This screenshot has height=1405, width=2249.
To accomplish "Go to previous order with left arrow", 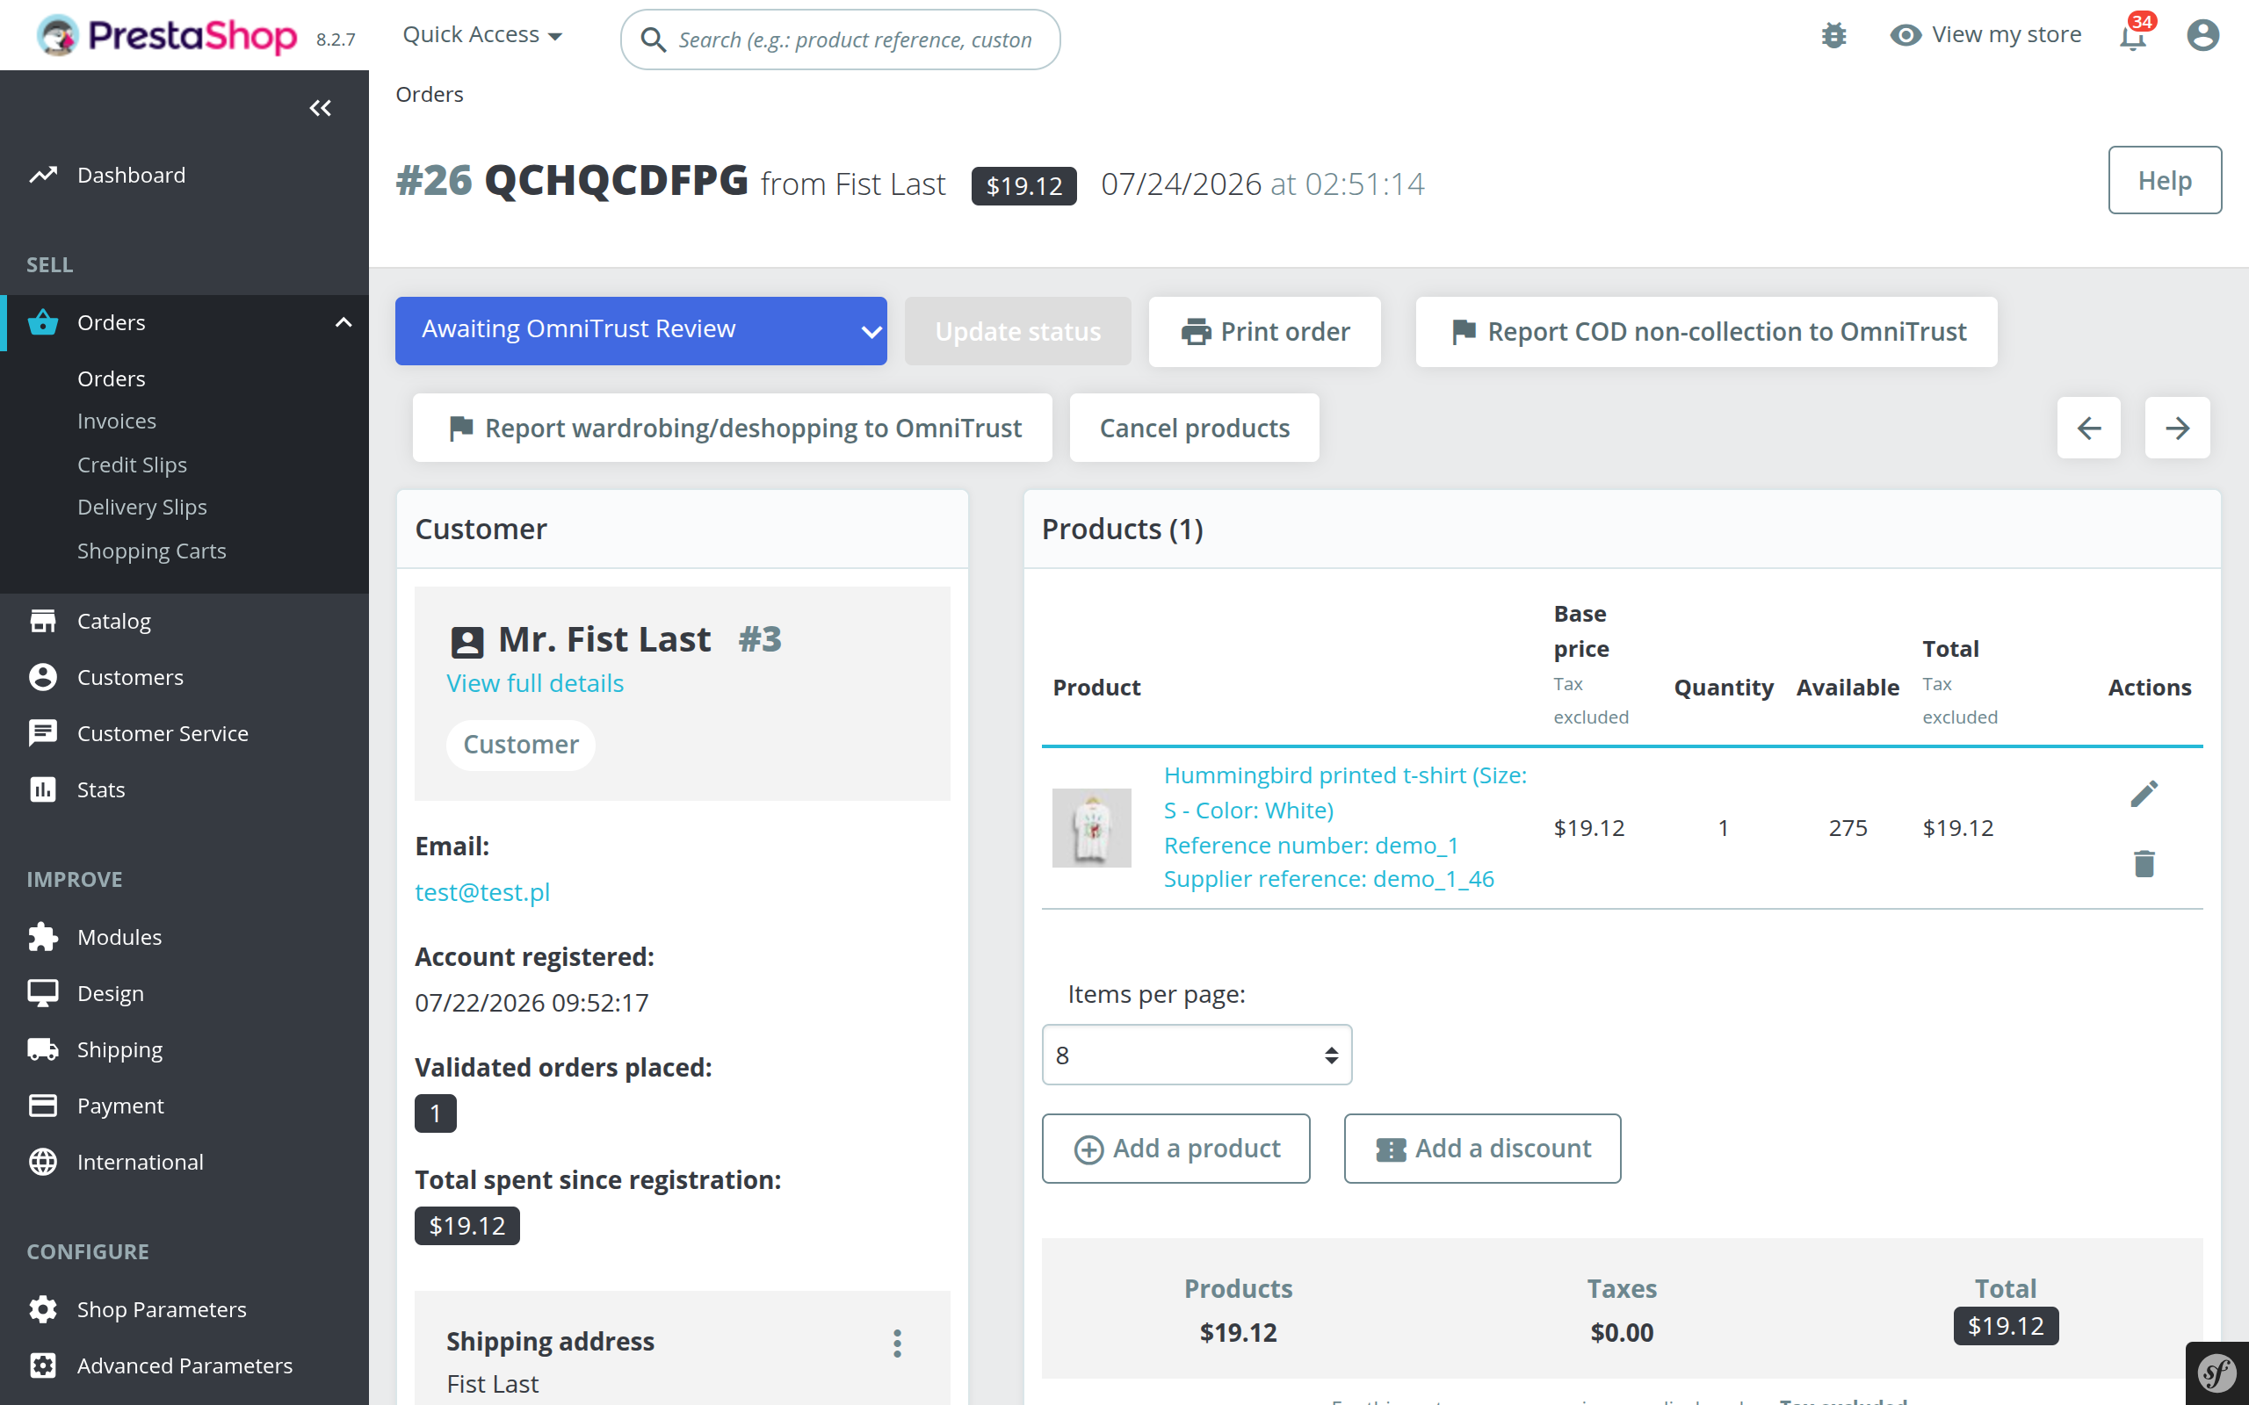I will (2088, 428).
